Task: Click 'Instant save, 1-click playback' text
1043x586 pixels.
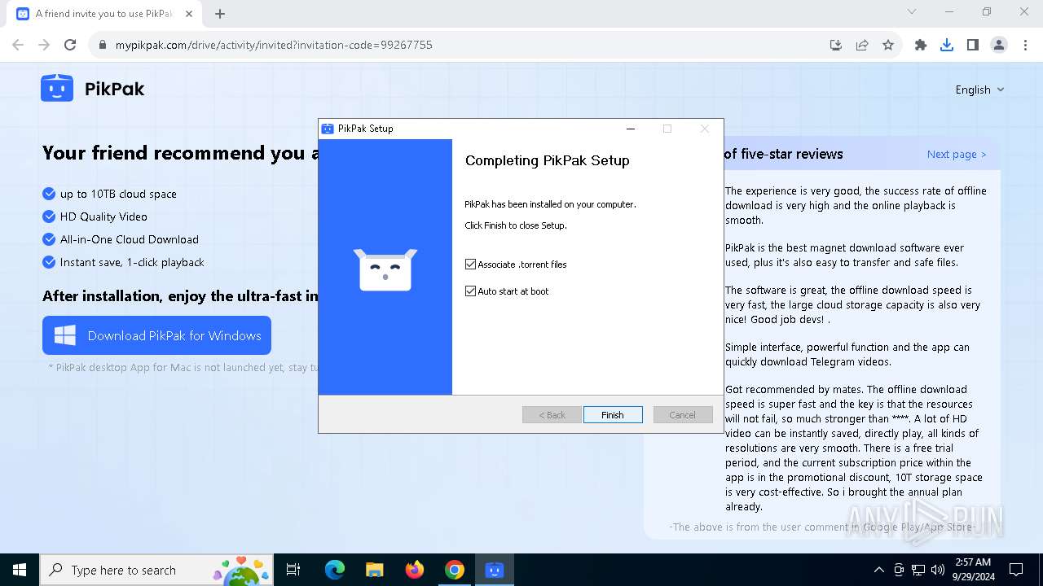Action: (x=132, y=262)
